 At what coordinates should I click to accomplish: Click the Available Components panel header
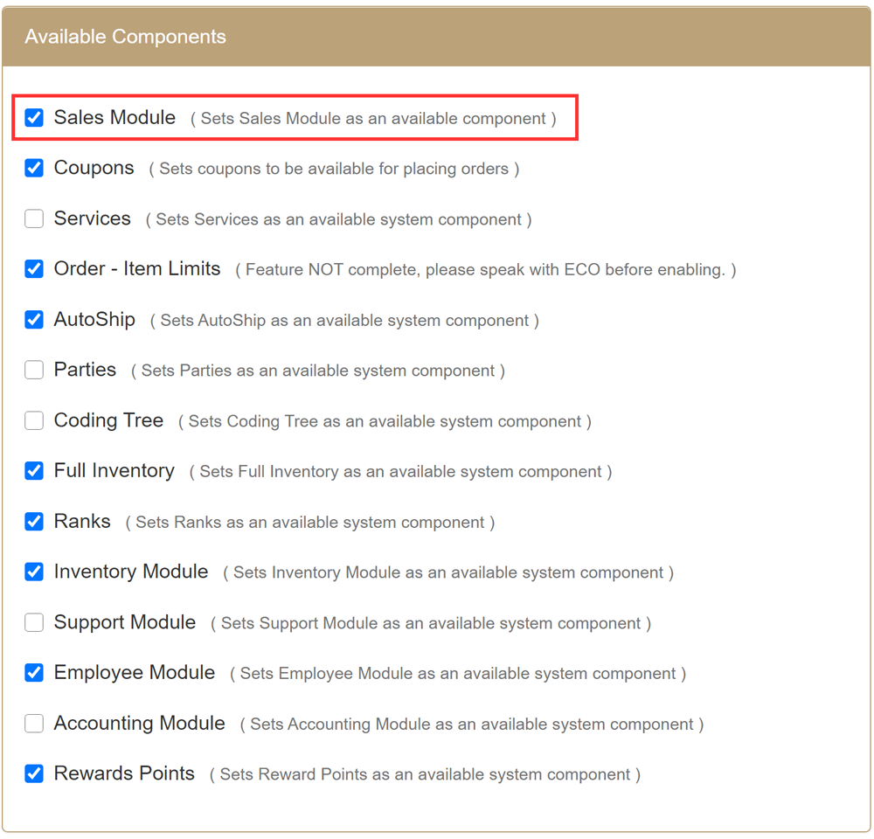click(x=436, y=37)
